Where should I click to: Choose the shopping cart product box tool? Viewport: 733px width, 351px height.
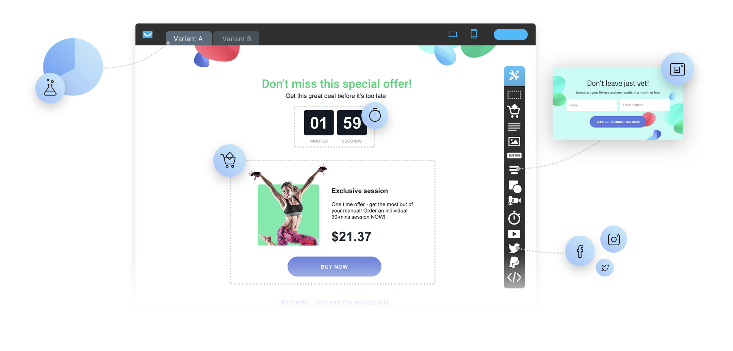click(x=514, y=111)
